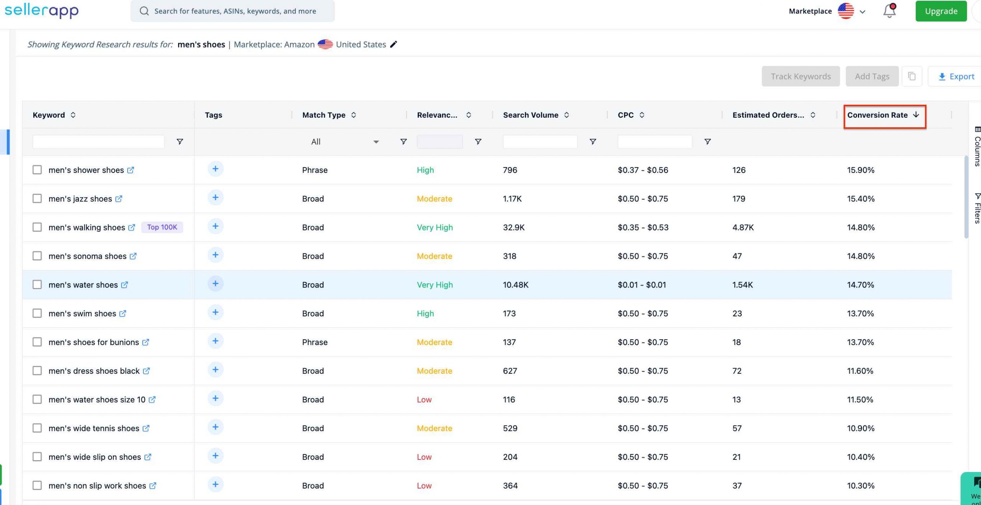This screenshot has width=981, height=505.
Task: Export the keyword results
Action: coord(956,76)
